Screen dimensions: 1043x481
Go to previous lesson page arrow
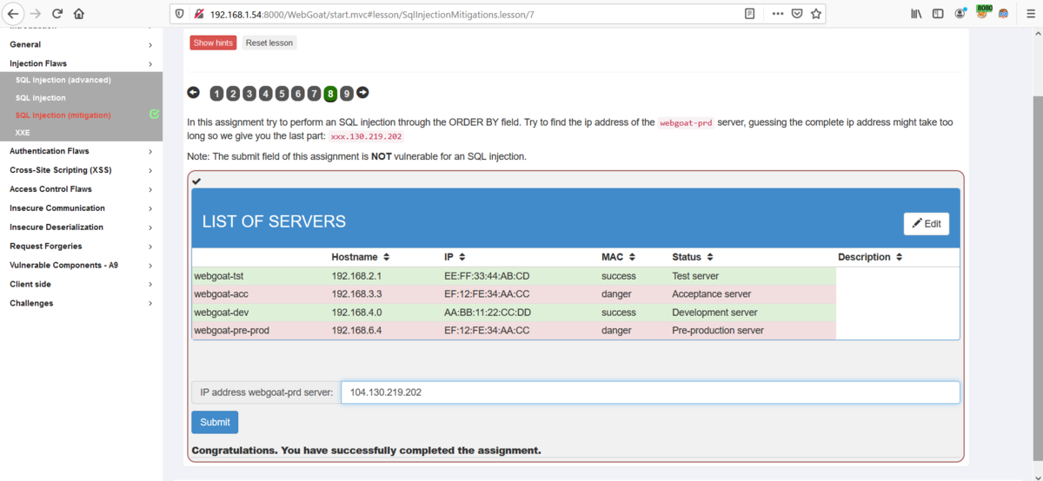(193, 92)
